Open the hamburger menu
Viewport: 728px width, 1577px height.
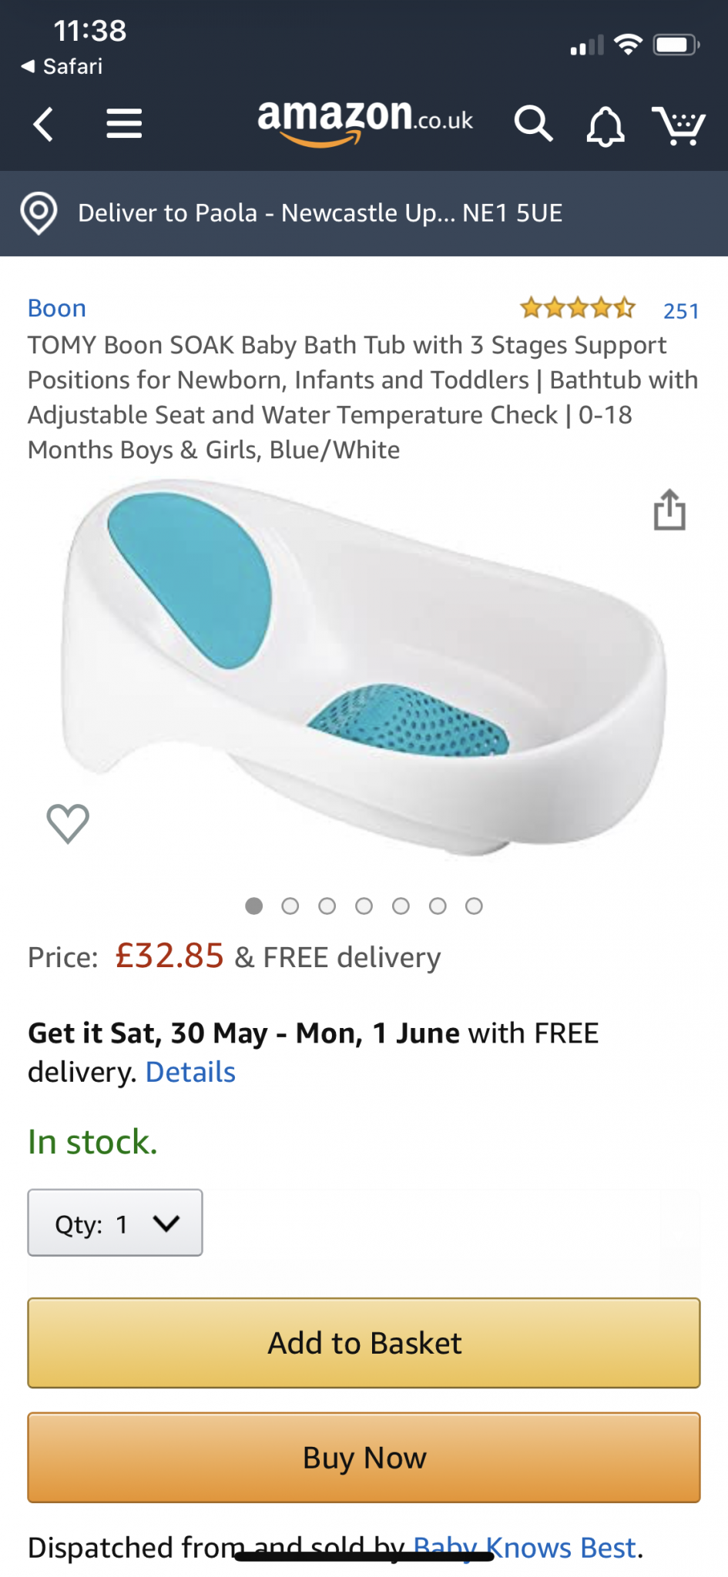(124, 124)
